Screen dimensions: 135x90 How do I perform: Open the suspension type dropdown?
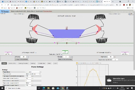point(33,74)
